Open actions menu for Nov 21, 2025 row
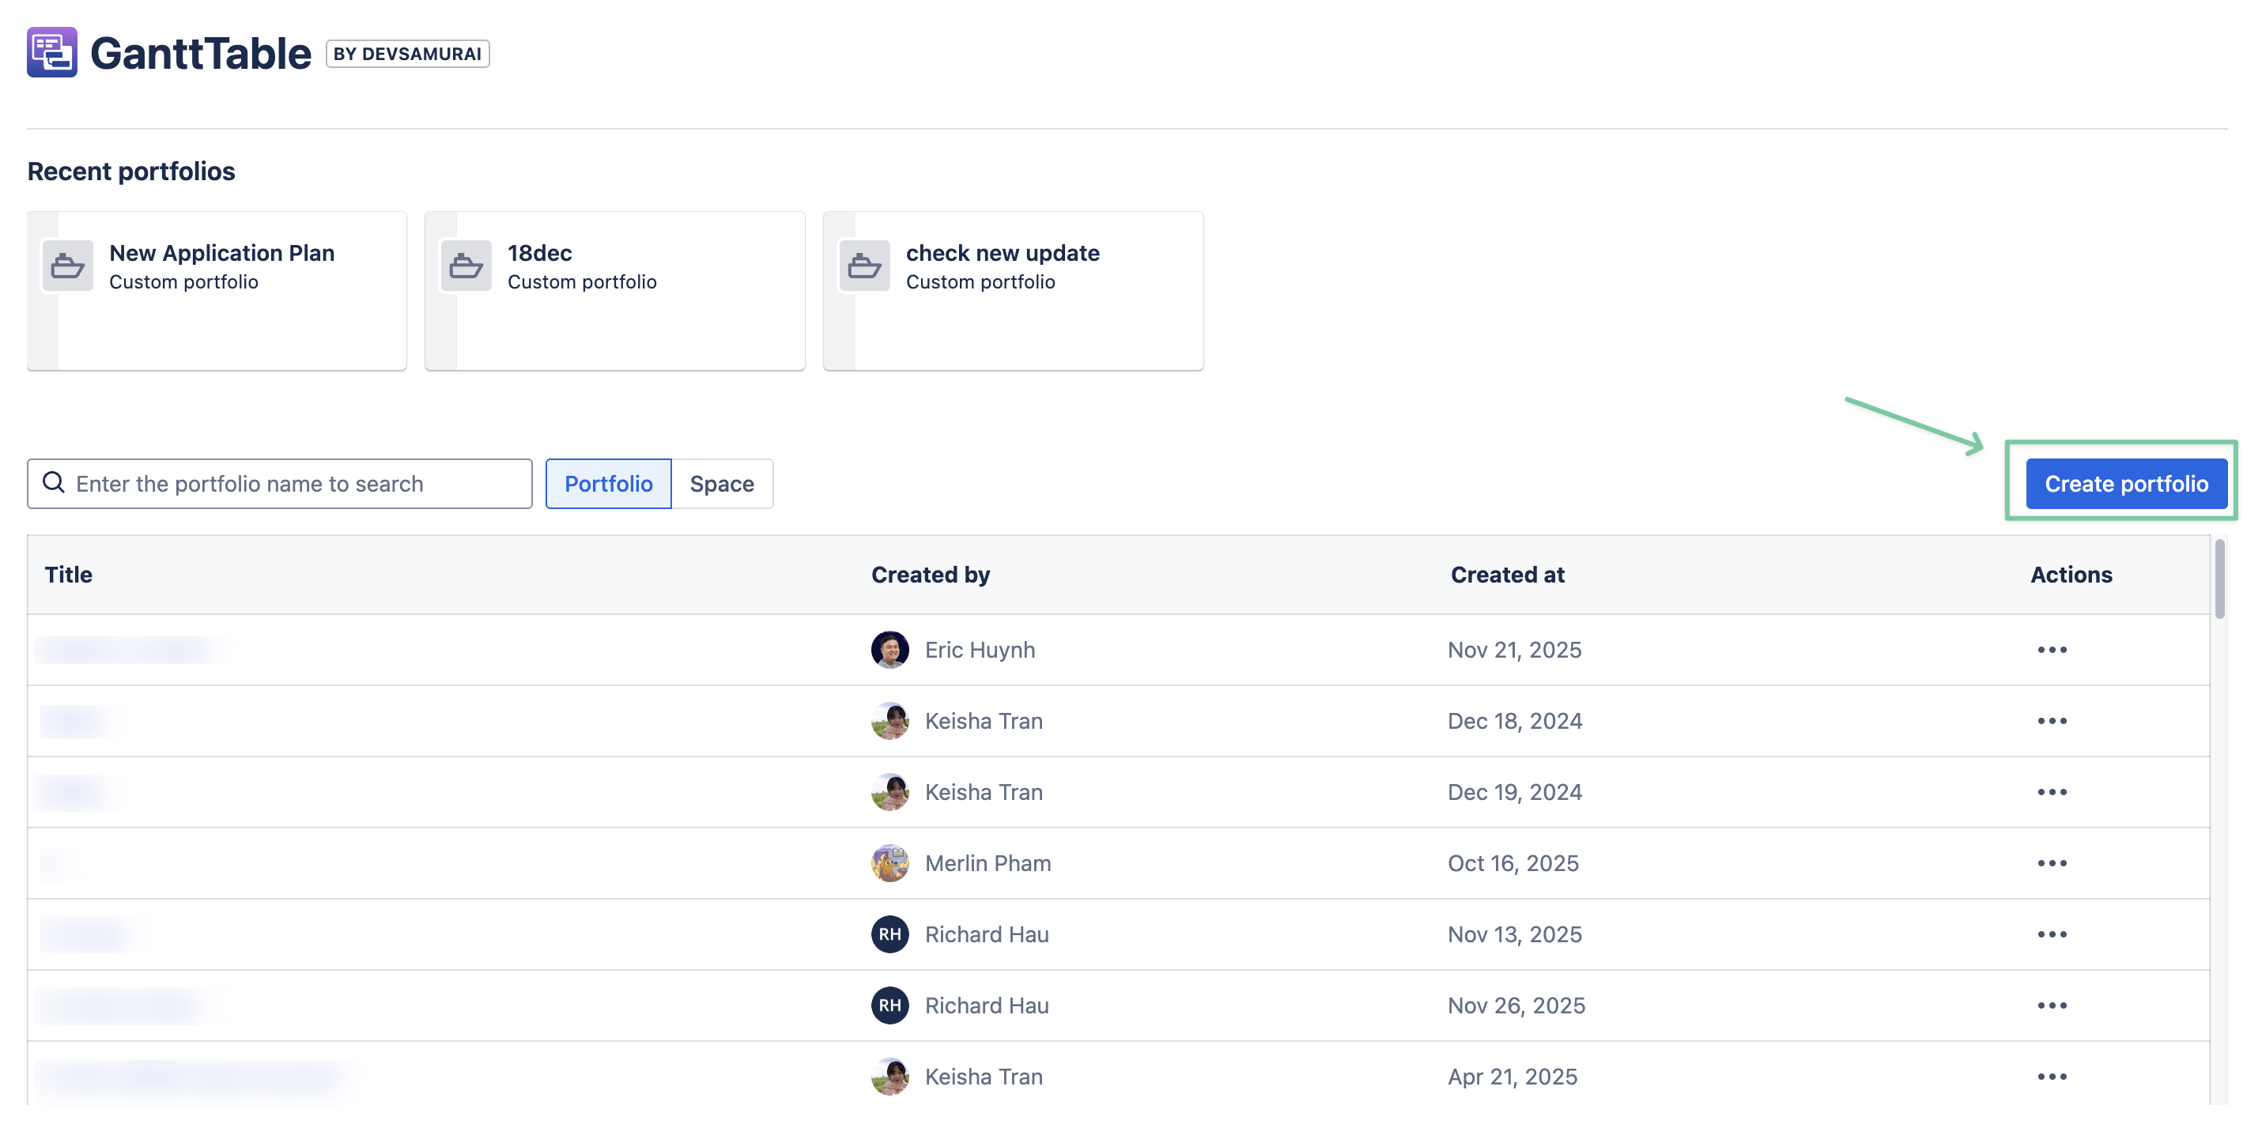This screenshot has width=2247, height=1143. tap(2051, 650)
